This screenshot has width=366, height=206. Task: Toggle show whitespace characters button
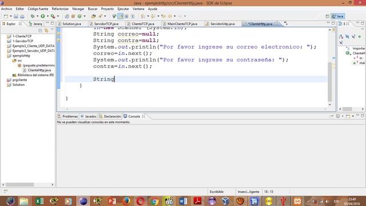133,16
